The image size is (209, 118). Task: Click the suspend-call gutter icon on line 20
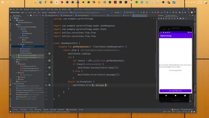(49, 85)
